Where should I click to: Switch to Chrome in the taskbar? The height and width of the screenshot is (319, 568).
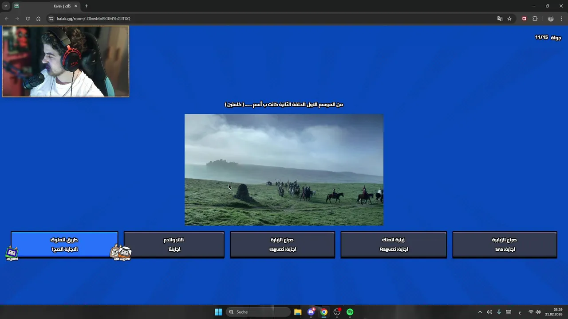click(x=324, y=312)
